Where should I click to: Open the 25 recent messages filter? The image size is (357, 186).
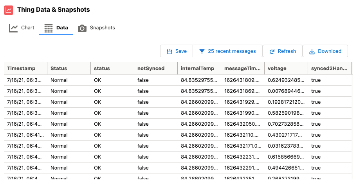[227, 51]
